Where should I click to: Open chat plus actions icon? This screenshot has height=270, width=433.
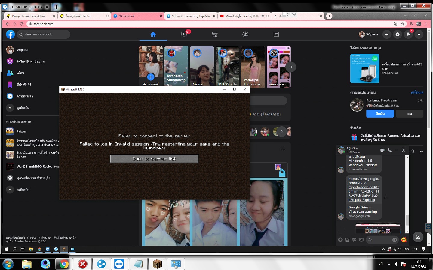tap(340, 240)
